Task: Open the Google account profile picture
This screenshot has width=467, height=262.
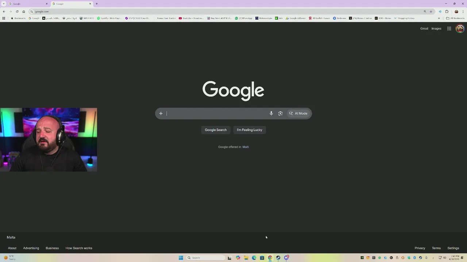Action: tap(460, 28)
